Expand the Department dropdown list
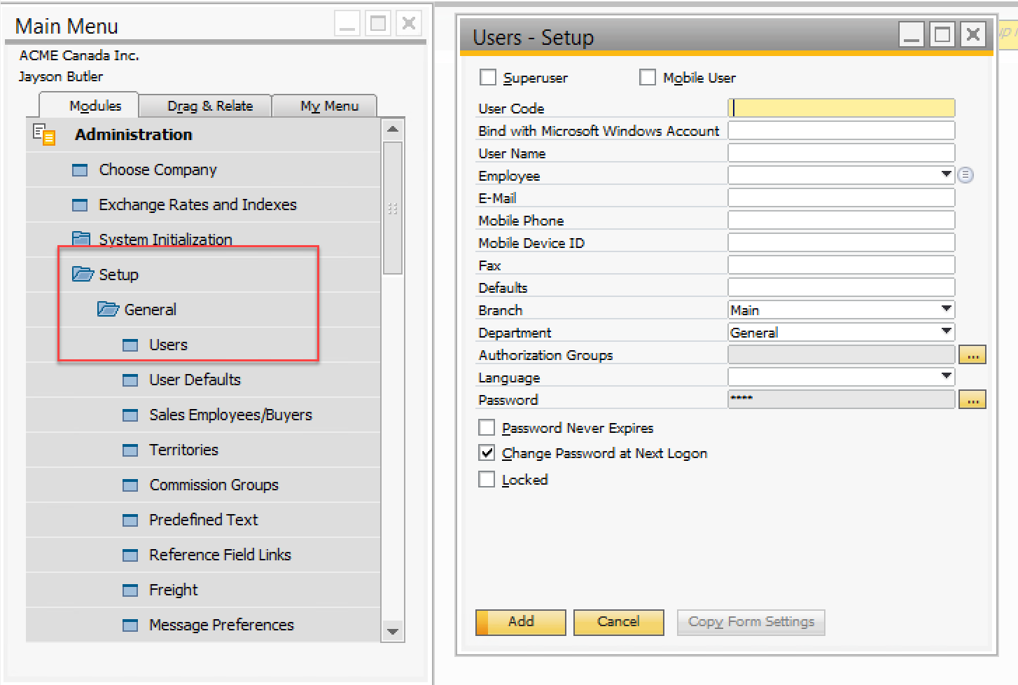 click(946, 331)
